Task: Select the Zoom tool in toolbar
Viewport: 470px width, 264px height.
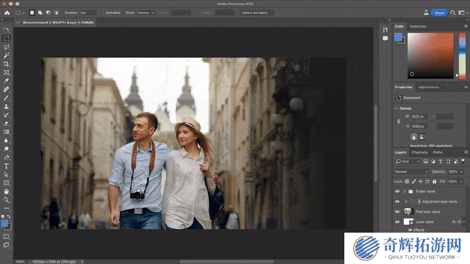Action: click(6, 200)
